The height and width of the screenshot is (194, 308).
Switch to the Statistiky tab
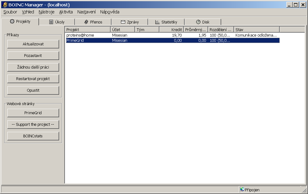(x=166, y=22)
